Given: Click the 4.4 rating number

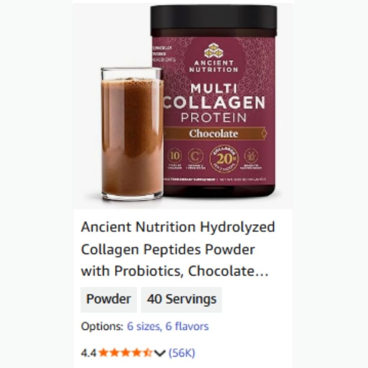Looking at the screenshot, I should [89, 353].
